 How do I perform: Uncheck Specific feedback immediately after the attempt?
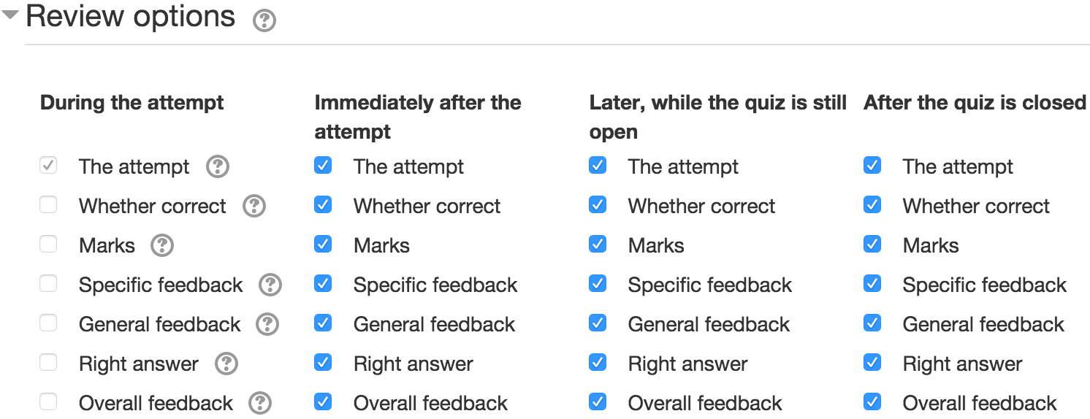coord(323,284)
